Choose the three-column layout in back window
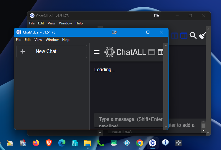This screenshot has width=221, height=150. point(184,36)
